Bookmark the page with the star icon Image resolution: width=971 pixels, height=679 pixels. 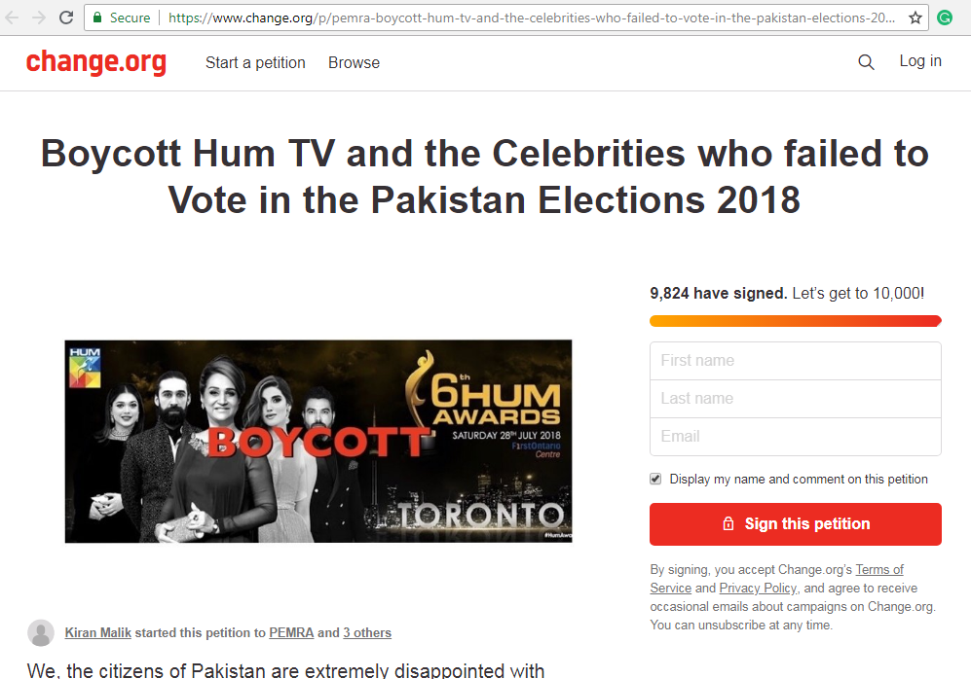coord(915,18)
